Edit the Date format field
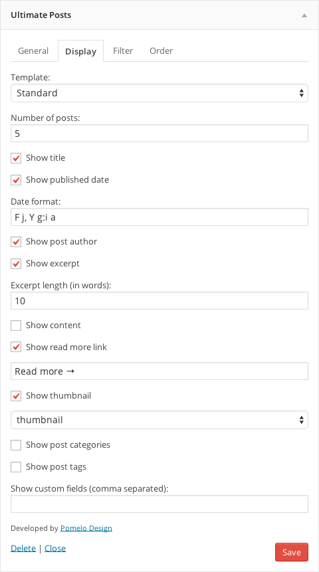The image size is (319, 572). [159, 217]
